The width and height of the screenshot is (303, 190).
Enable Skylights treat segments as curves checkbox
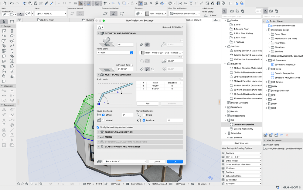[x=98, y=127]
